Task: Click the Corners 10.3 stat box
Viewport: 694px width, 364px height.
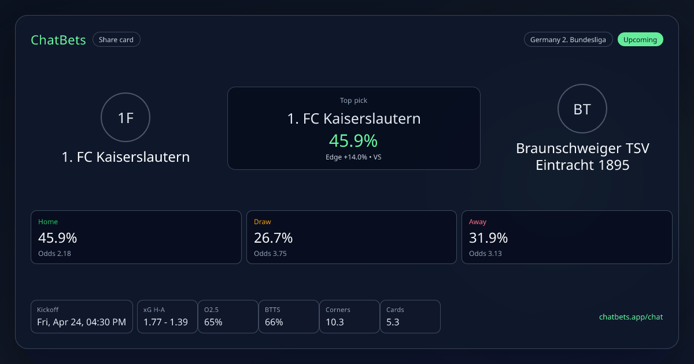Action: coord(349,317)
